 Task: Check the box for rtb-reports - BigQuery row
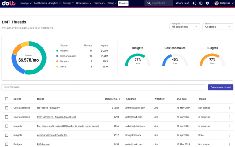(x=6, y=108)
